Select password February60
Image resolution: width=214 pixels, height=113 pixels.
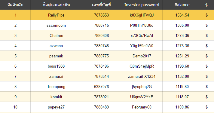(142, 107)
